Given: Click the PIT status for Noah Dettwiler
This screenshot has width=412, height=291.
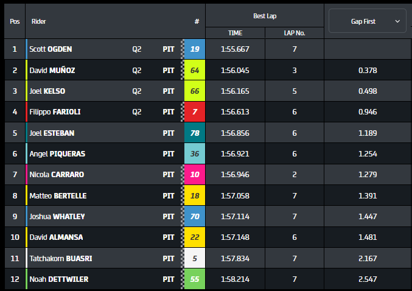Looking at the screenshot, I should click(x=169, y=279).
